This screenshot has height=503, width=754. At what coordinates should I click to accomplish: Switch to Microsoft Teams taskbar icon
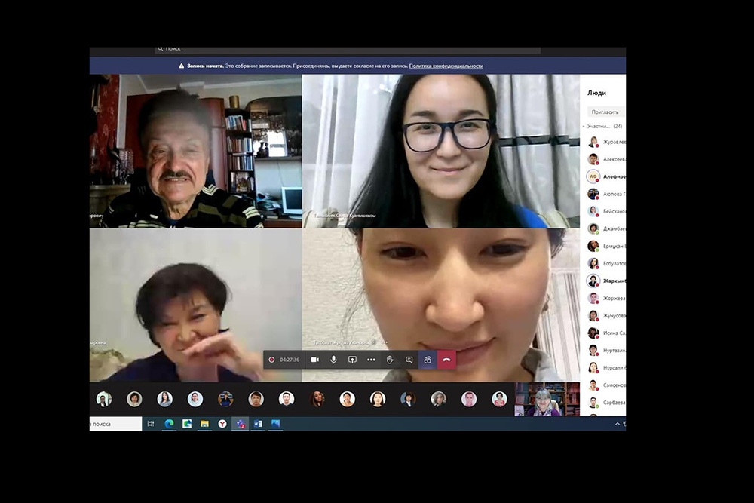[x=240, y=424]
